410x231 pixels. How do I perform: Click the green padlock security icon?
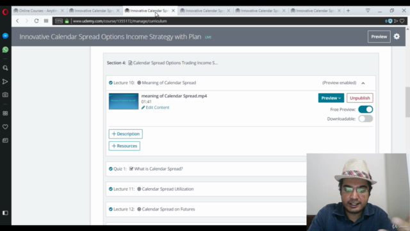pyautogui.click(x=67, y=21)
